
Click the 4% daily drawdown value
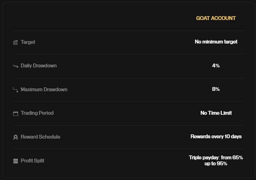point(216,66)
